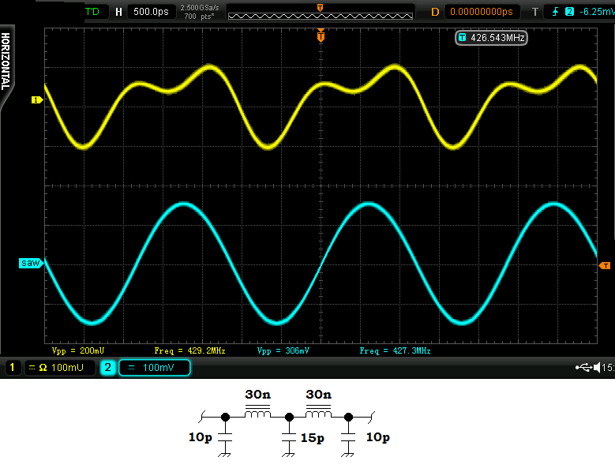The width and height of the screenshot is (615, 472).
Task: Click the orange trigger level marker at right edge
Action: coord(605,266)
